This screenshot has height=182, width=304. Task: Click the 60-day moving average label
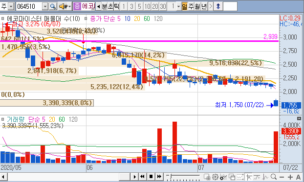[x=147, y=18]
